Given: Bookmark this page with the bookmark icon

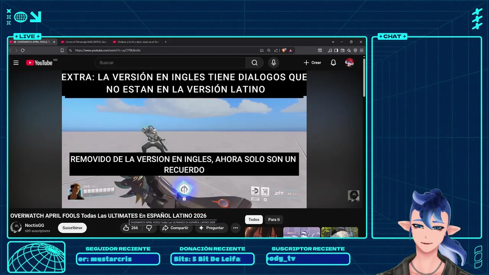Looking at the screenshot, I should tap(62, 50).
